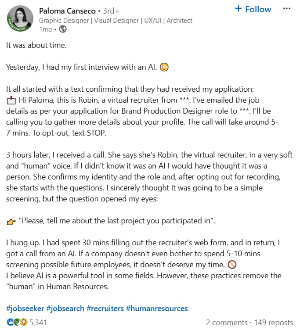Click the prohibited sign emoji
The height and width of the screenshot is (330, 300).
tap(232, 265)
